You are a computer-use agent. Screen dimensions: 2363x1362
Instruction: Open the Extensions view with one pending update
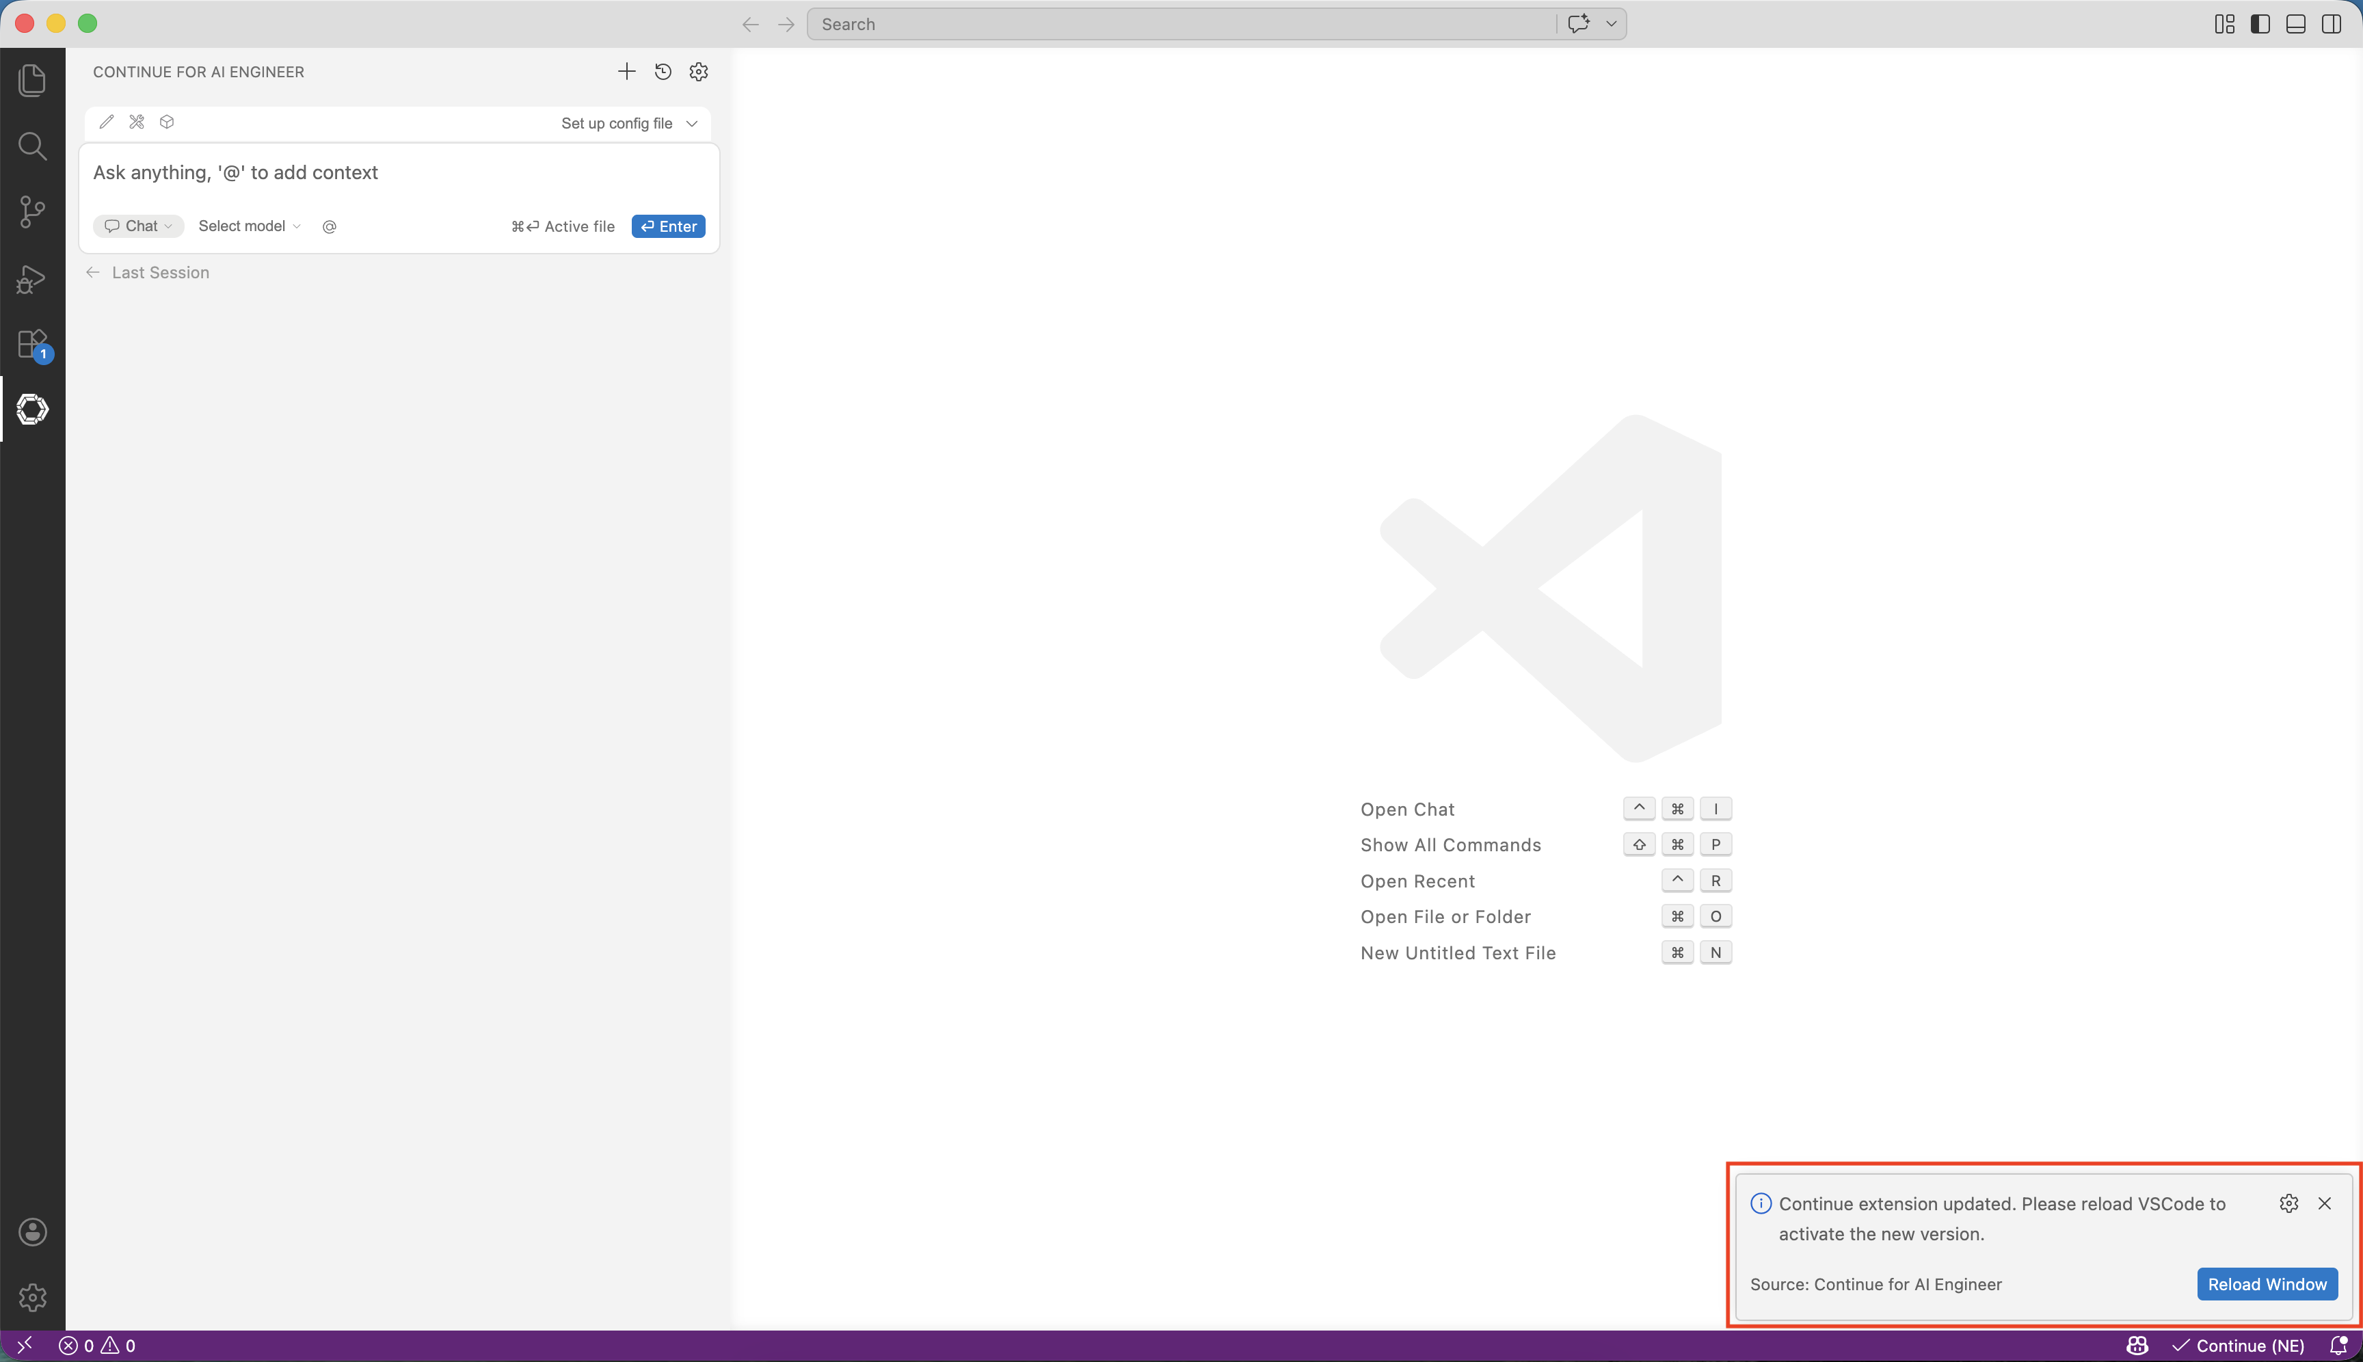coord(32,343)
